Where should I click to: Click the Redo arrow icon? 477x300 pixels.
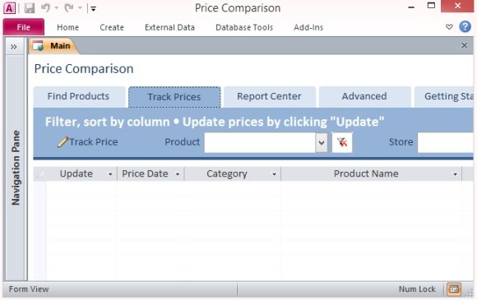coord(69,8)
